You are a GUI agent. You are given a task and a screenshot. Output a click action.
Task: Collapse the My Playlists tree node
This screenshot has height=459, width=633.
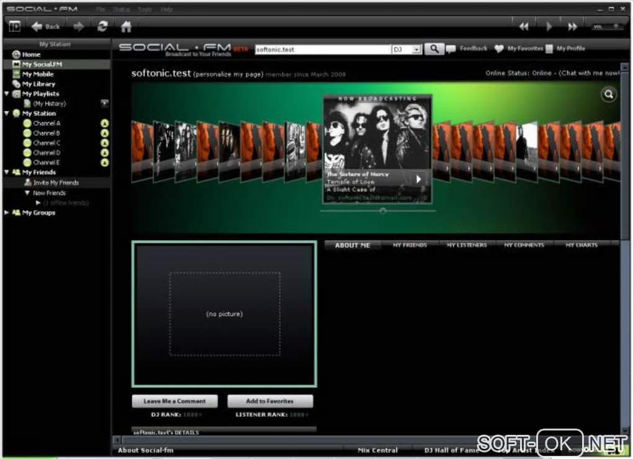pyautogui.click(x=6, y=94)
